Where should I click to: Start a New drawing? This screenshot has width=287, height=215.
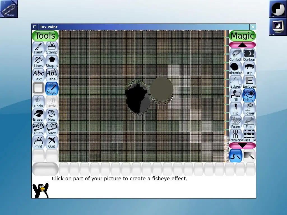(52, 115)
